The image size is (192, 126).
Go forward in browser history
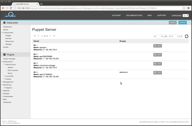[x=7, y=8]
